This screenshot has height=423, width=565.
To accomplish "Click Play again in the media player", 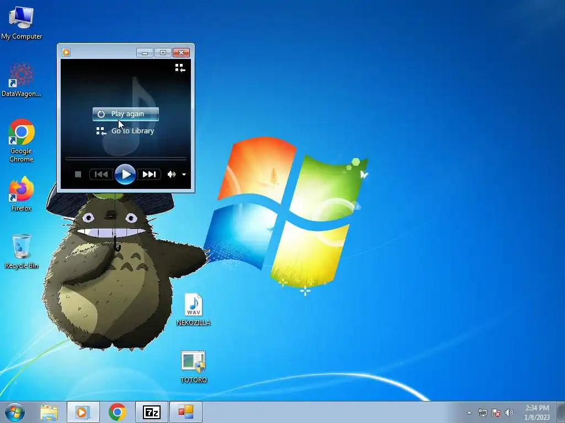I will click(125, 114).
